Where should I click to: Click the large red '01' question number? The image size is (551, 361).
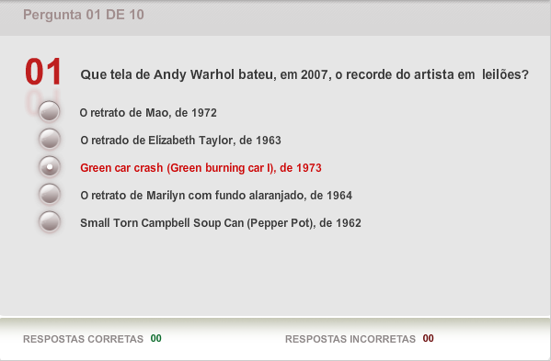[x=43, y=72]
